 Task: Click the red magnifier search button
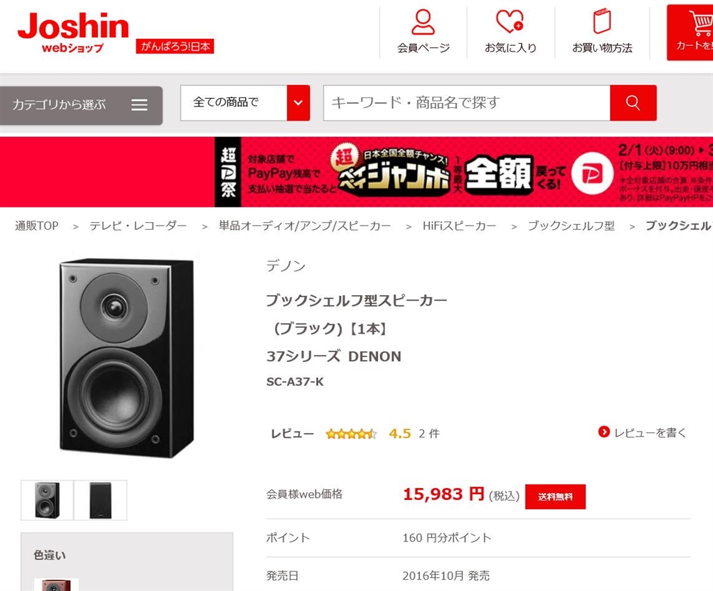633,103
